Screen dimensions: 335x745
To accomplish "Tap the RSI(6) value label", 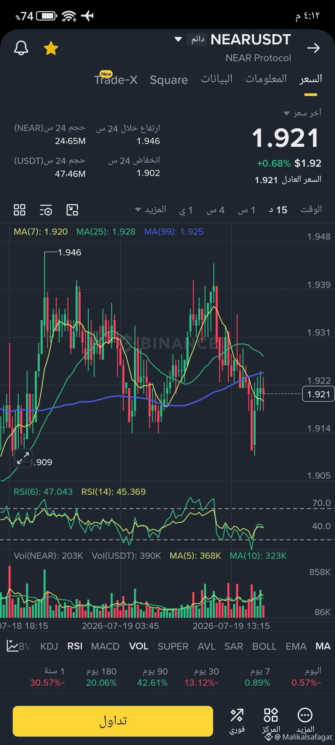I will tap(43, 492).
